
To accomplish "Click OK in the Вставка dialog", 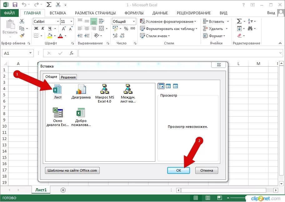I will tap(178, 170).
